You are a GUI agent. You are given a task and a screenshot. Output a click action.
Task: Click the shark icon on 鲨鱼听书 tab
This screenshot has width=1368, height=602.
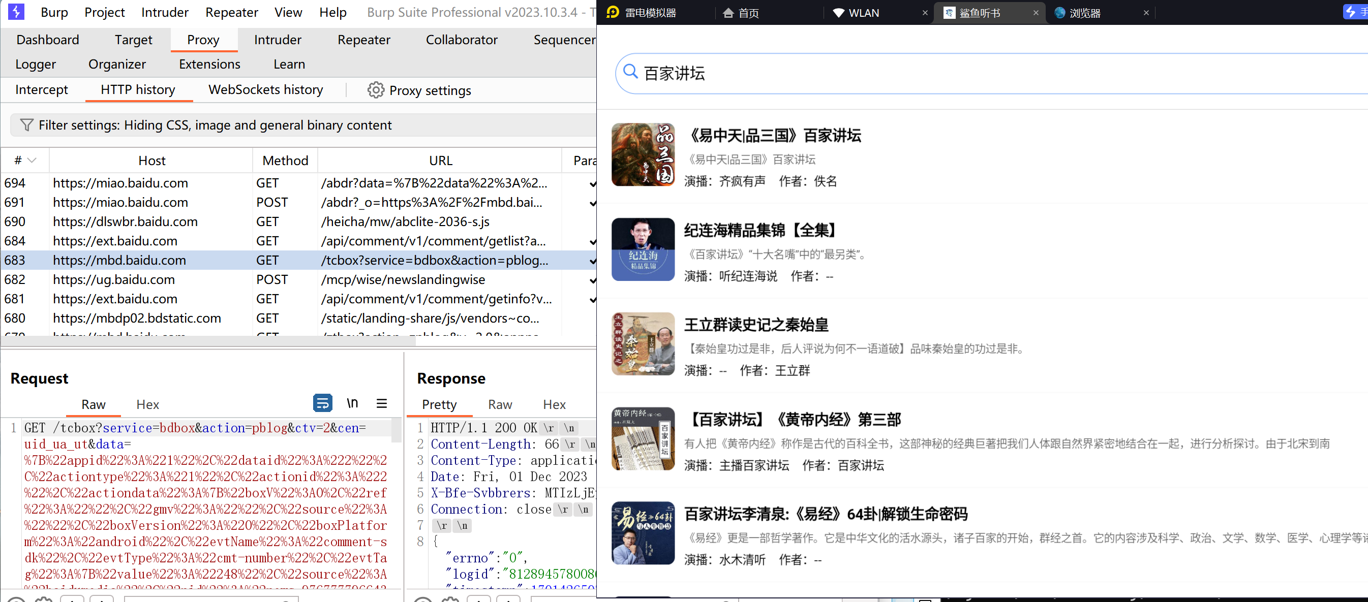point(950,13)
